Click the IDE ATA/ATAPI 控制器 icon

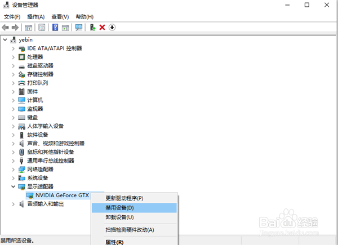pos(21,48)
